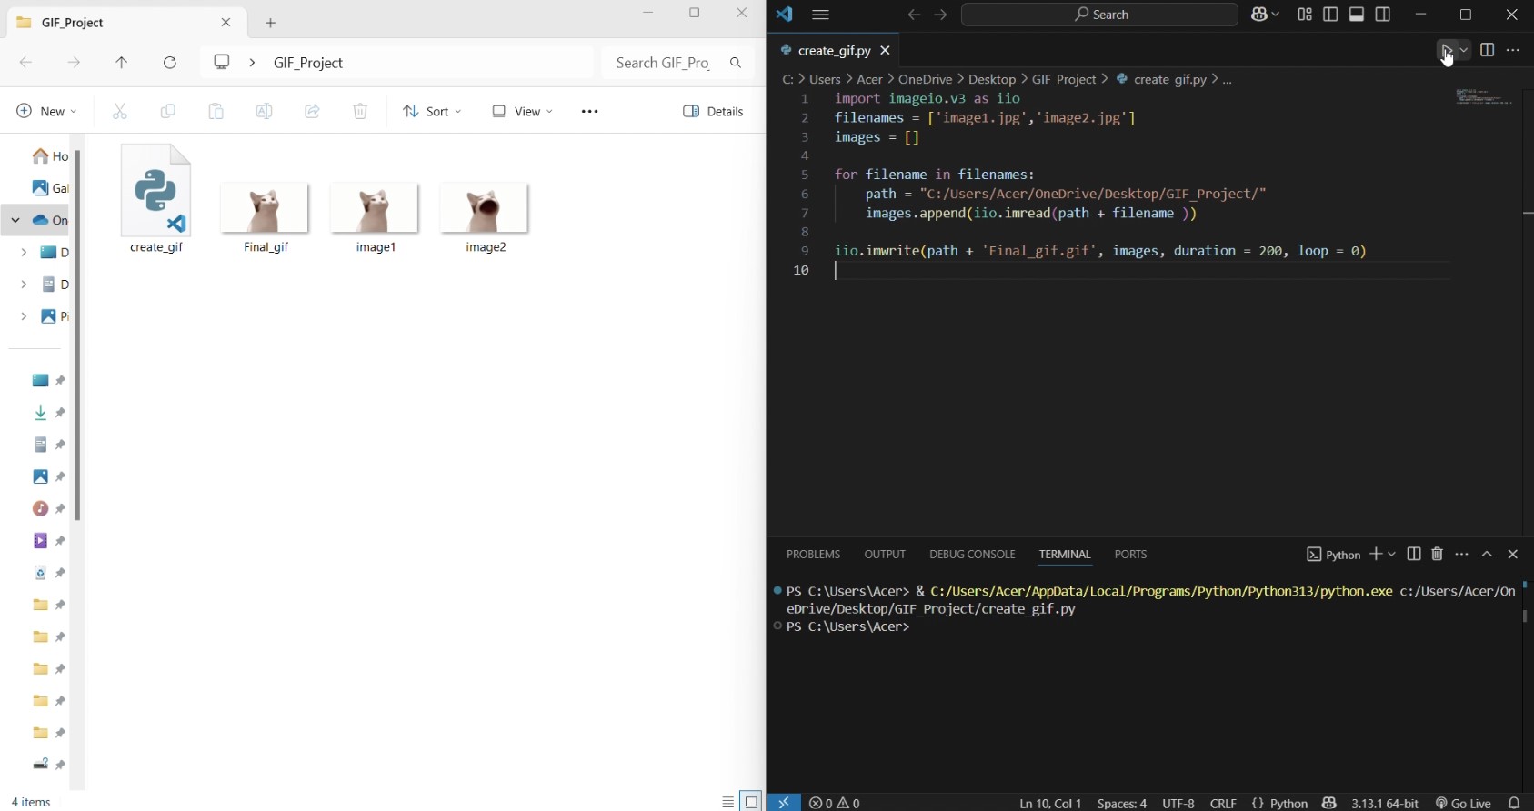Change the CRLF end of line sequence

pos(1223,803)
